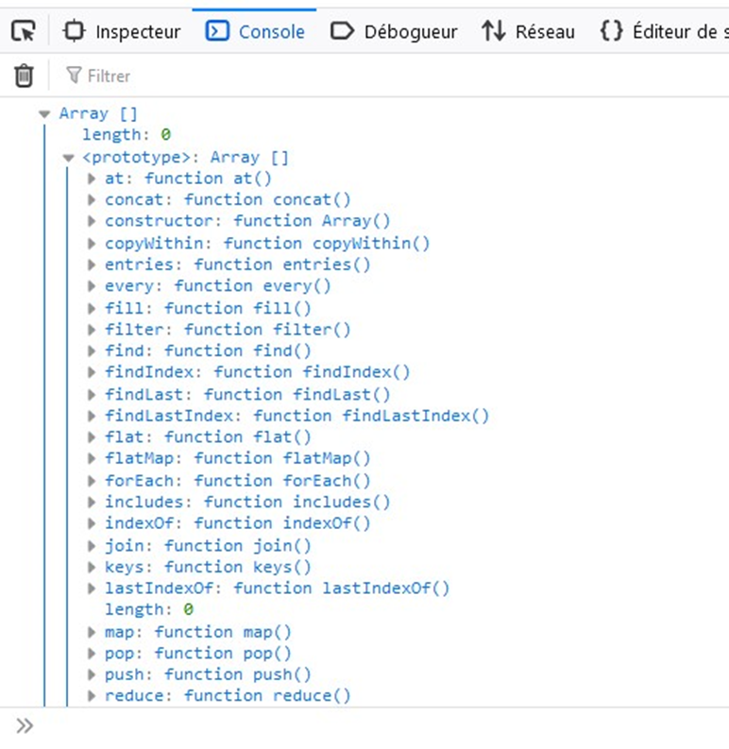Expand the filter function entry
The height and width of the screenshot is (749, 729).
92,330
